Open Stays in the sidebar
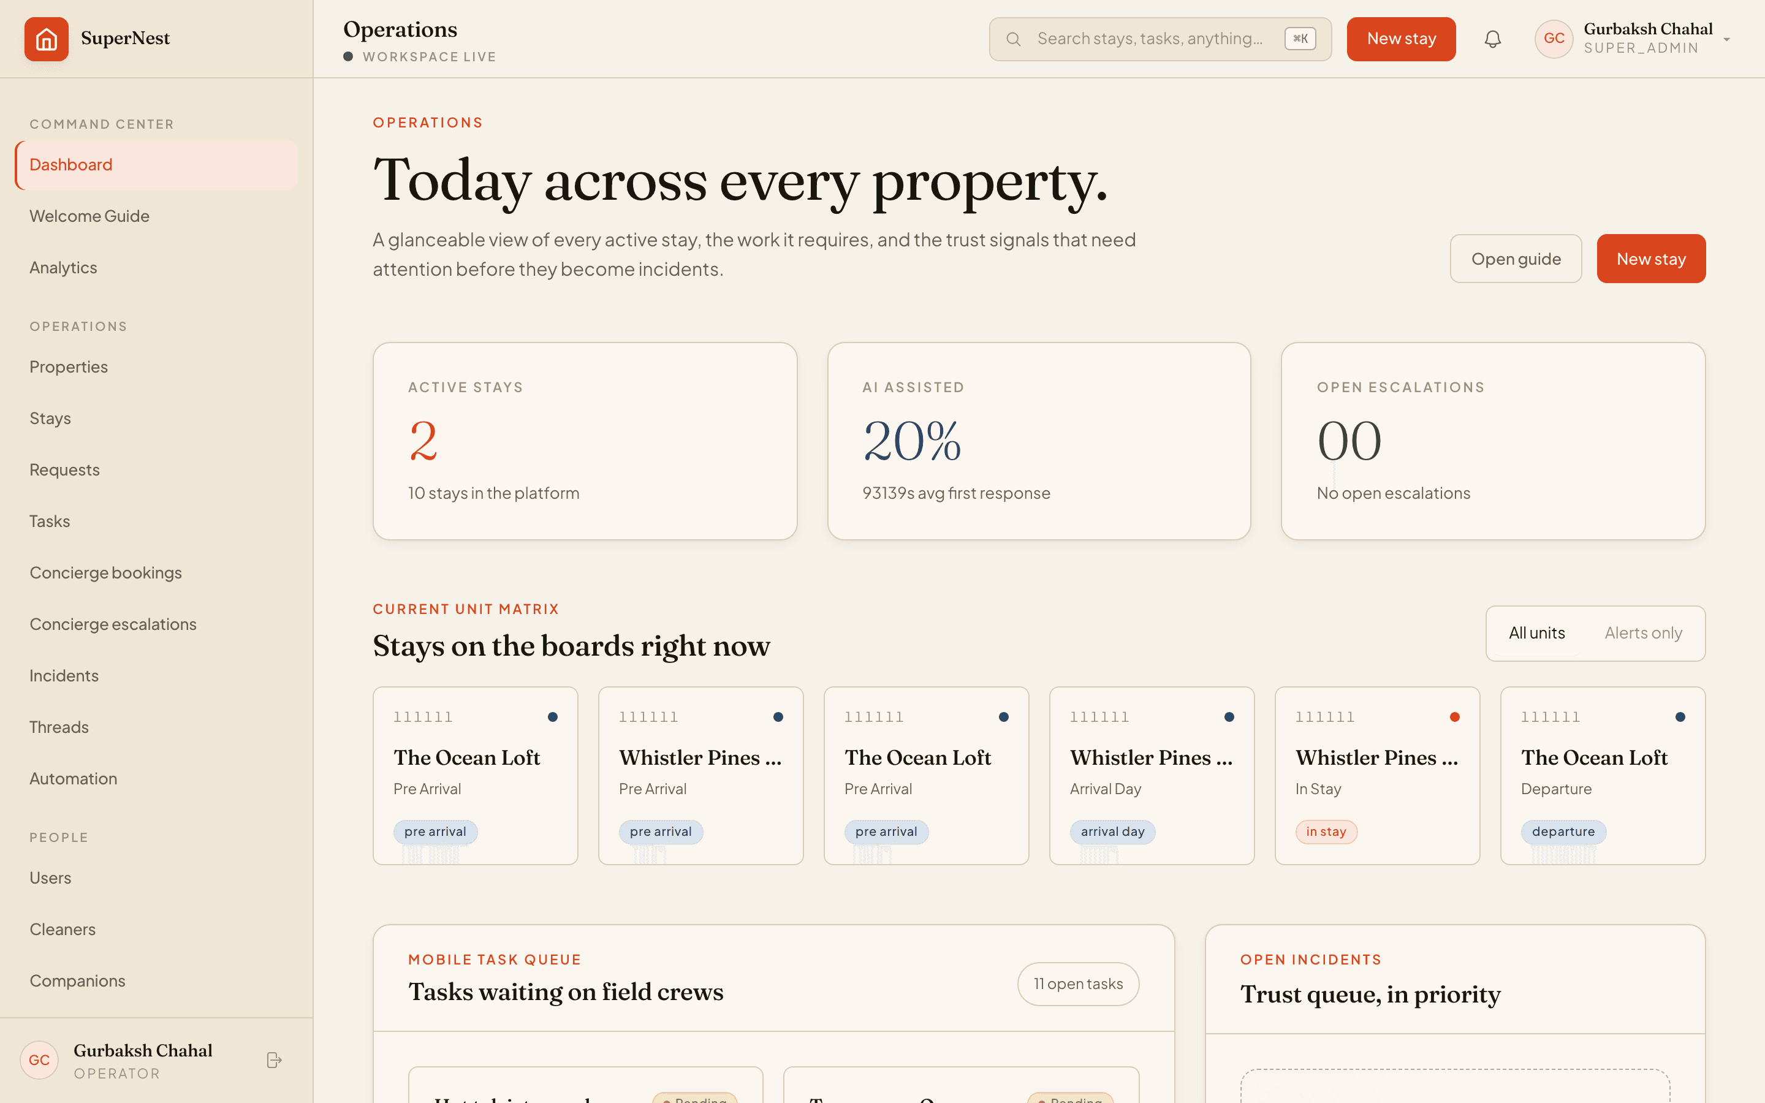 [156, 419]
